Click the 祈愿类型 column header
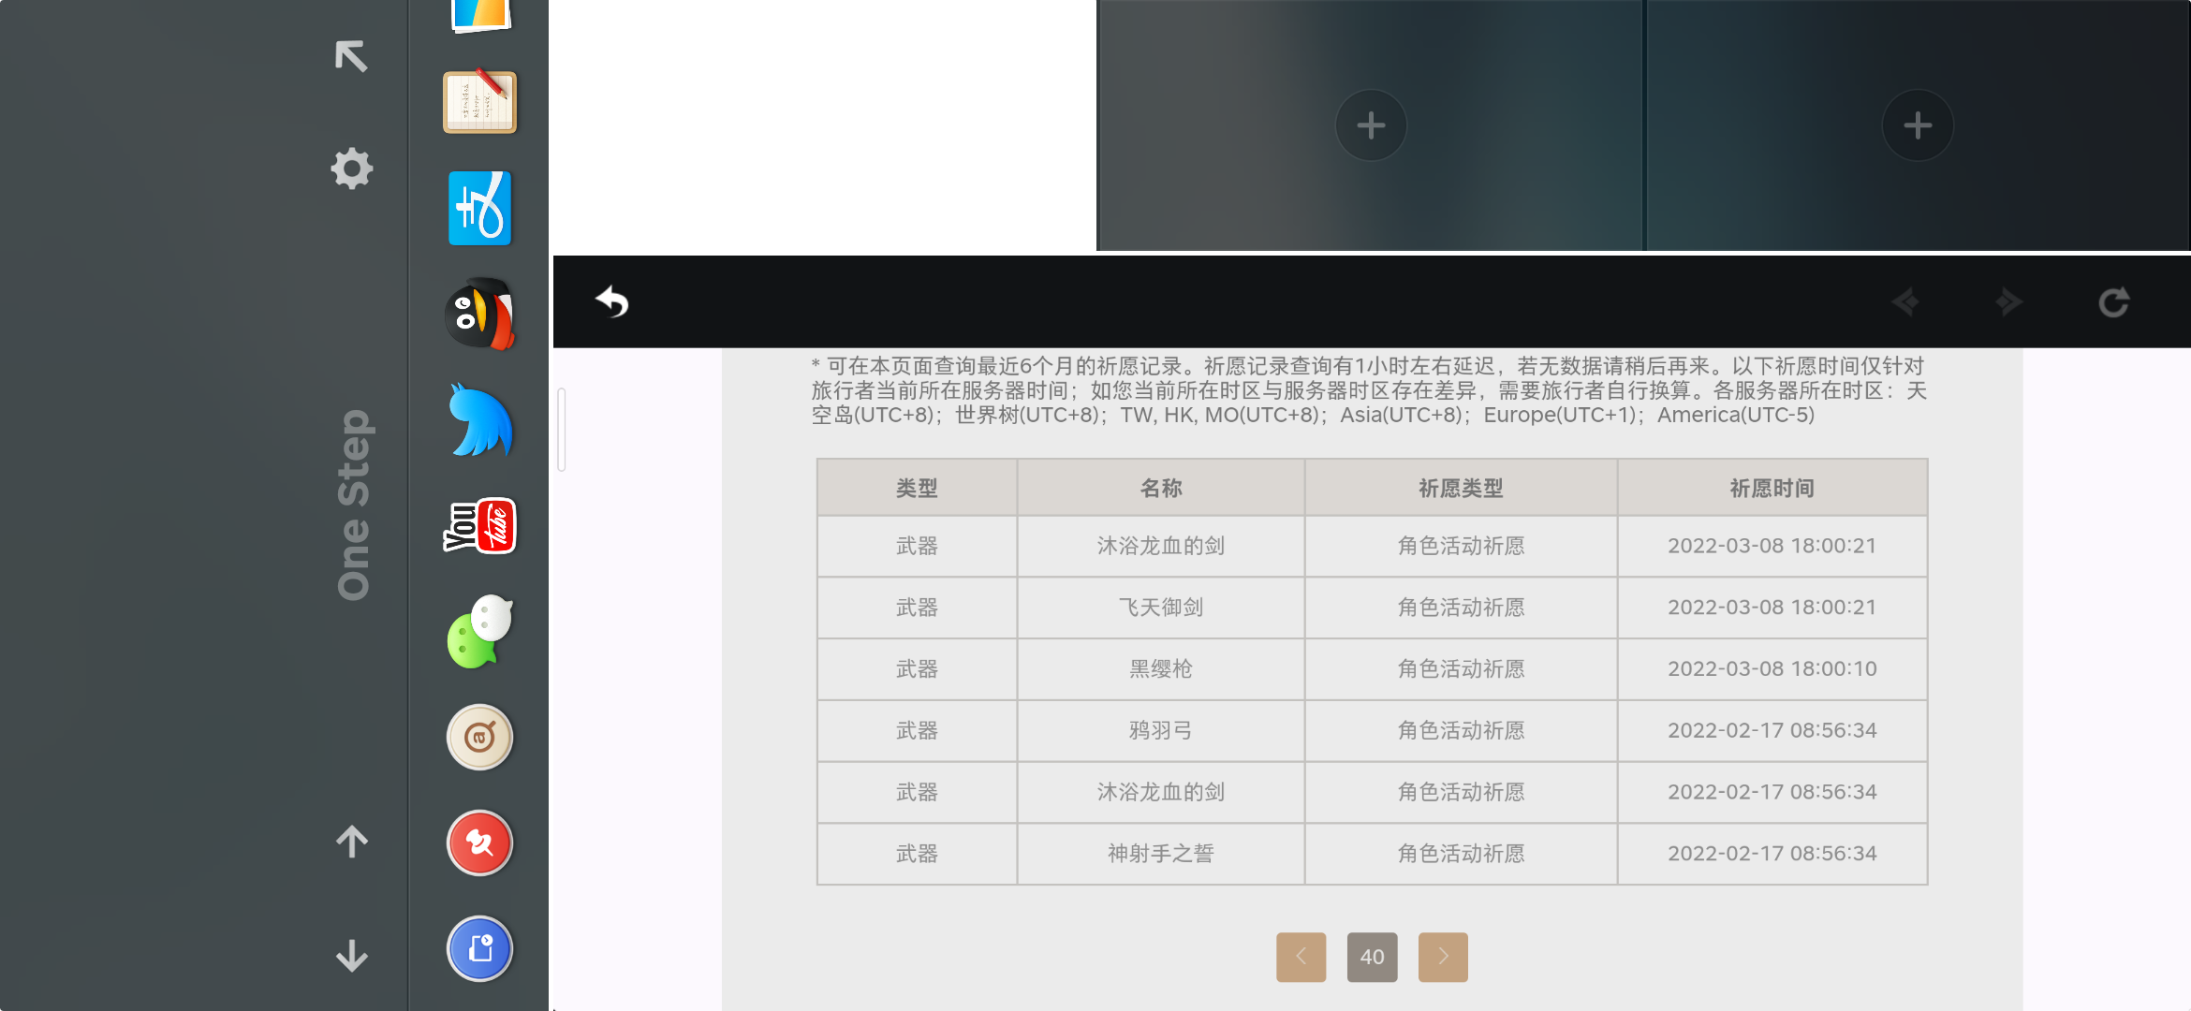This screenshot has width=2191, height=1011. click(x=1461, y=488)
